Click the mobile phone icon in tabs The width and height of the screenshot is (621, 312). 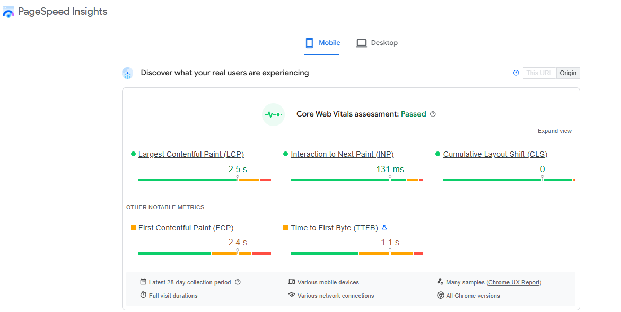(309, 43)
